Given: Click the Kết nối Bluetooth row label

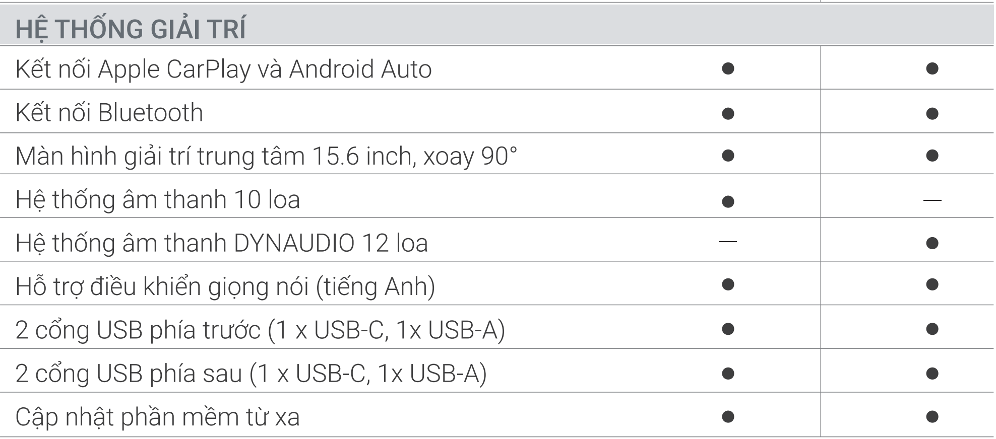Looking at the screenshot, I should 109,112.
